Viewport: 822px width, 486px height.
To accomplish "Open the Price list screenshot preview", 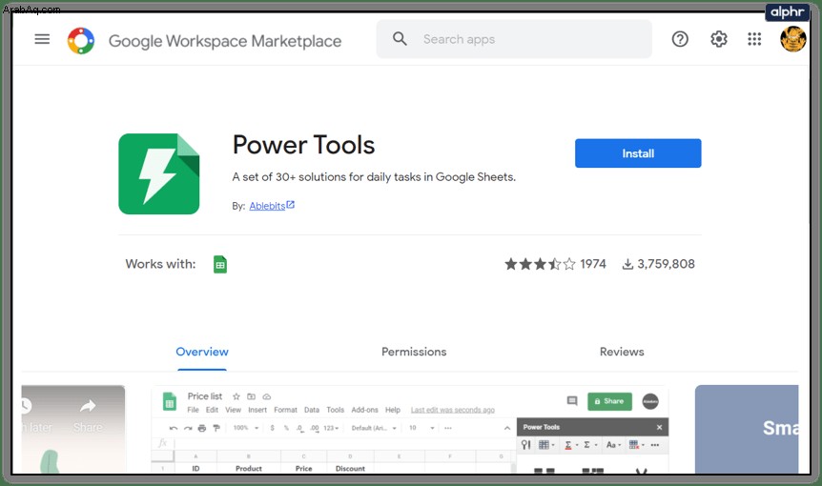I will (x=410, y=430).
